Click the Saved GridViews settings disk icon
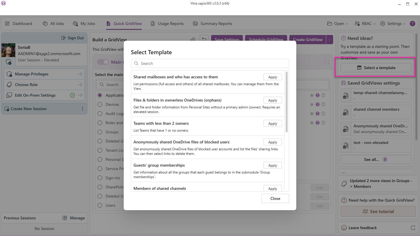This screenshot has height=236, width=420. pos(343,83)
